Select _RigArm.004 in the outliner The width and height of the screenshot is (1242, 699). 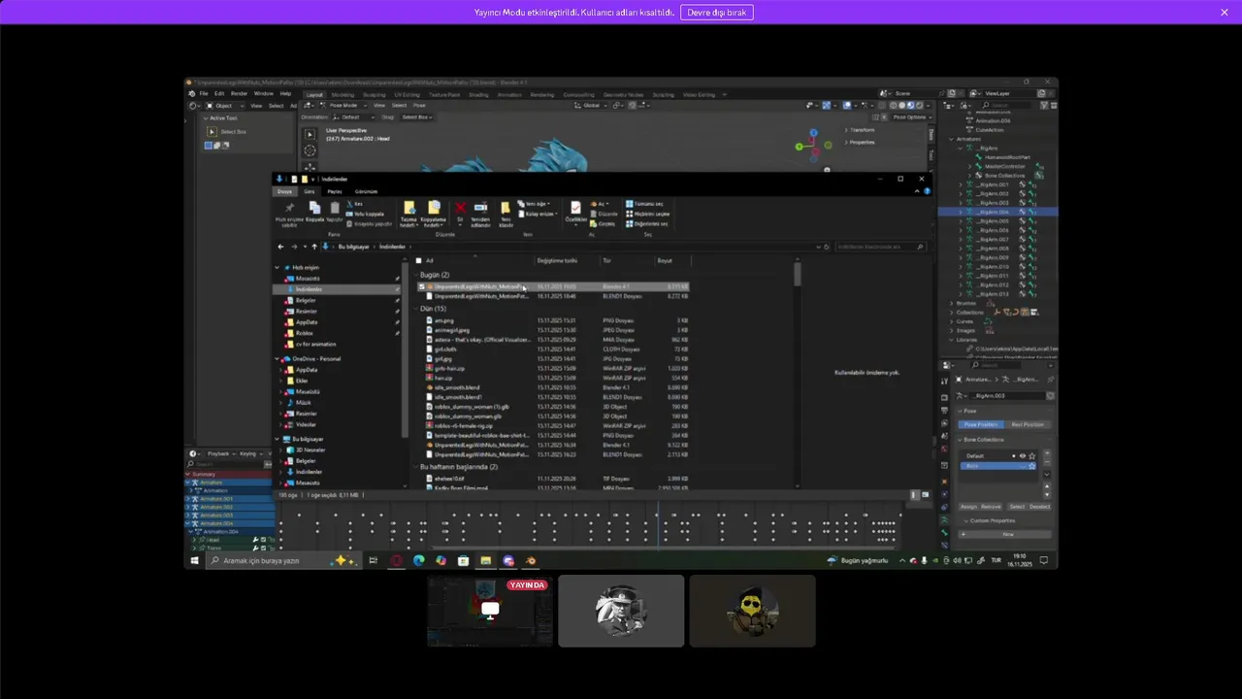[x=994, y=212]
